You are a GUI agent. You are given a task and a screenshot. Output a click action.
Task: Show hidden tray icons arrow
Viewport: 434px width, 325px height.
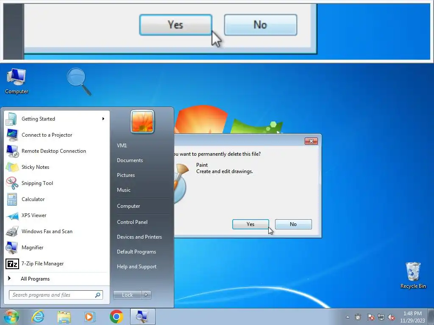point(348,317)
